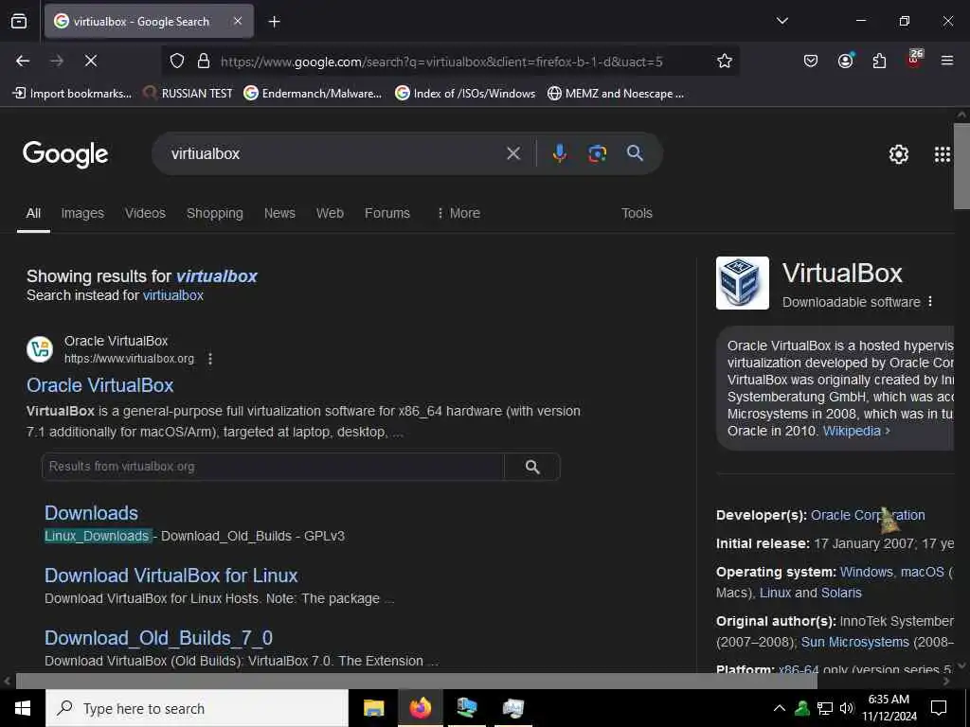Click the ad blocker extension icon with badge 26

tap(914, 60)
